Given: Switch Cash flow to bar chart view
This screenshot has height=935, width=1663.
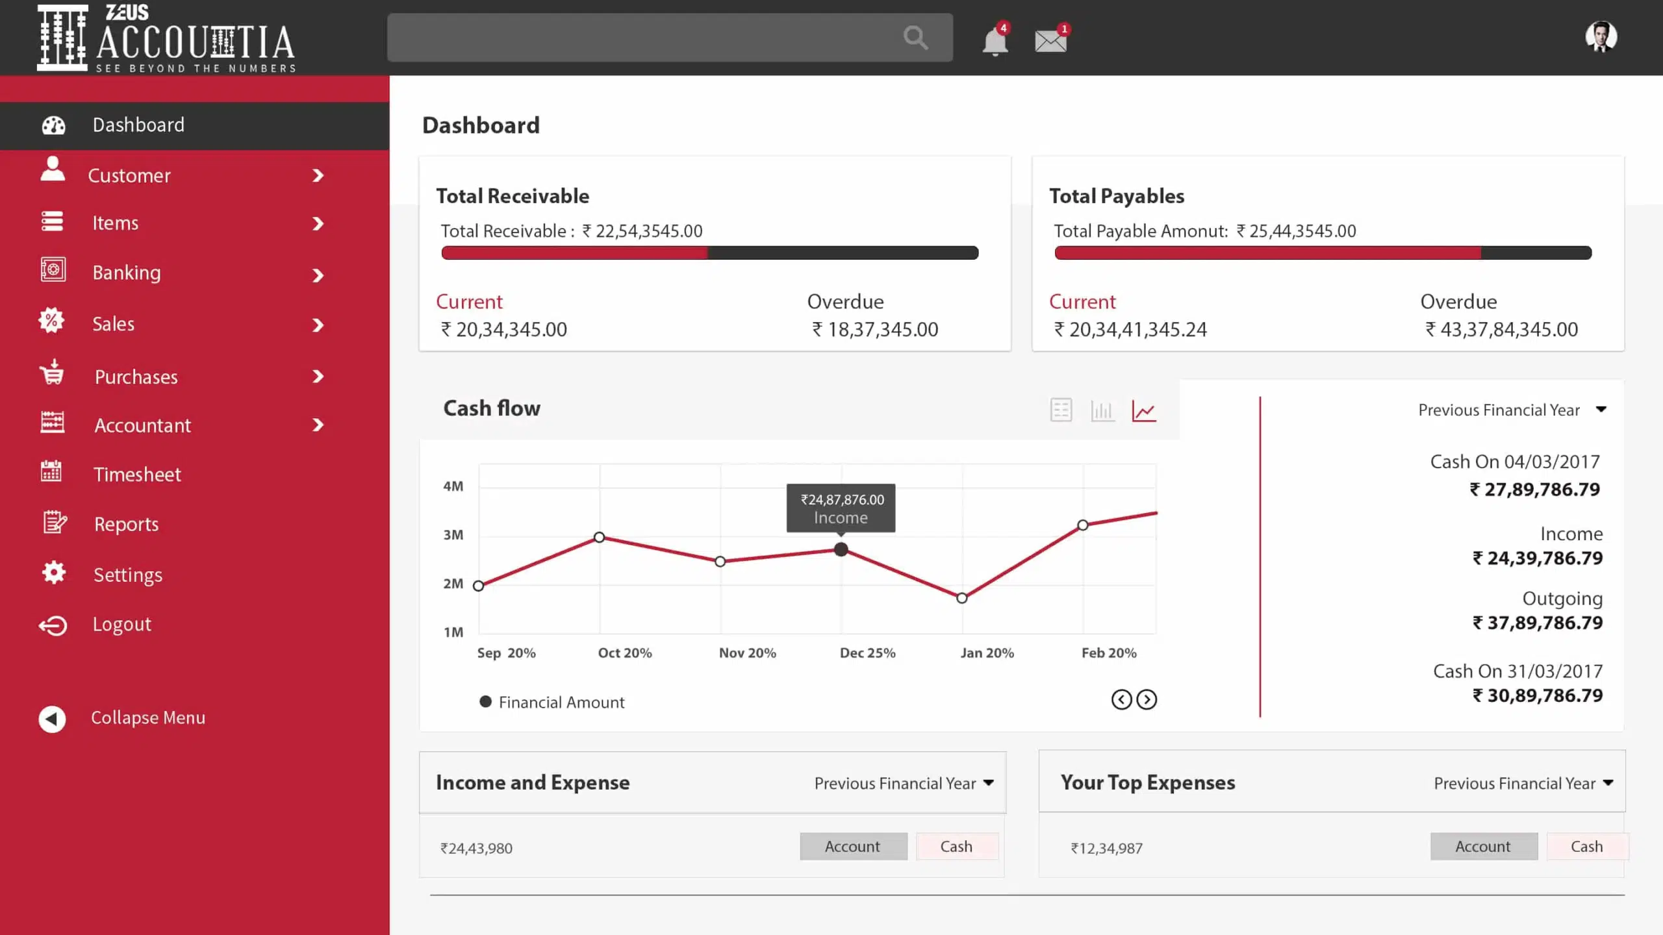Looking at the screenshot, I should (x=1102, y=410).
